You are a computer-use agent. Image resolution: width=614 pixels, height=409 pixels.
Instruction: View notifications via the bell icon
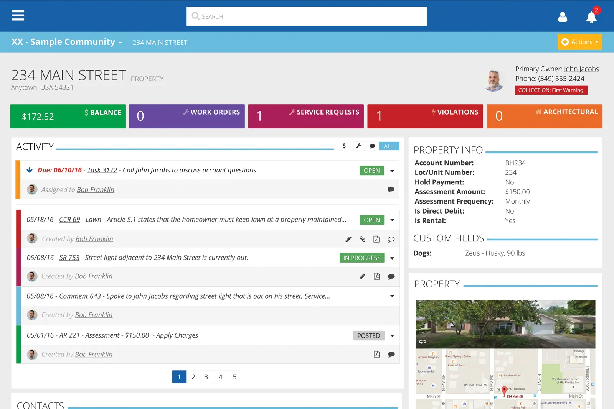point(591,17)
